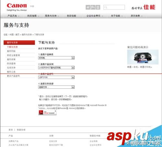Open the footer 在线支持 link

[x=53, y=141]
